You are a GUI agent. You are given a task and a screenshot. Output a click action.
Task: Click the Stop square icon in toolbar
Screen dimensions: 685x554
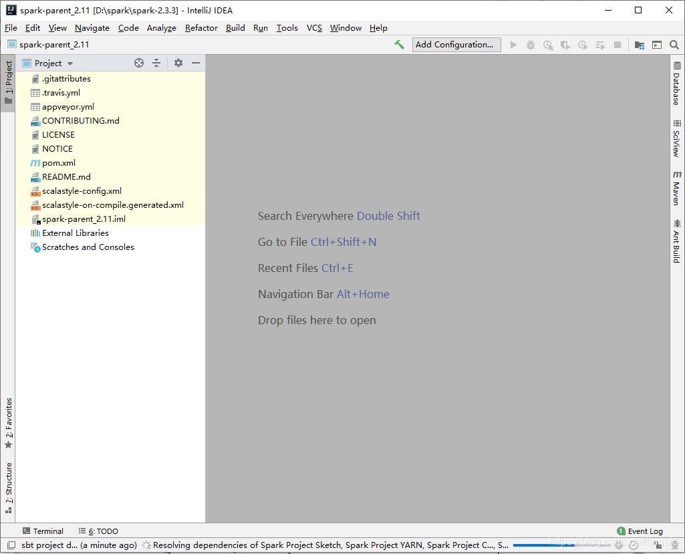(618, 45)
